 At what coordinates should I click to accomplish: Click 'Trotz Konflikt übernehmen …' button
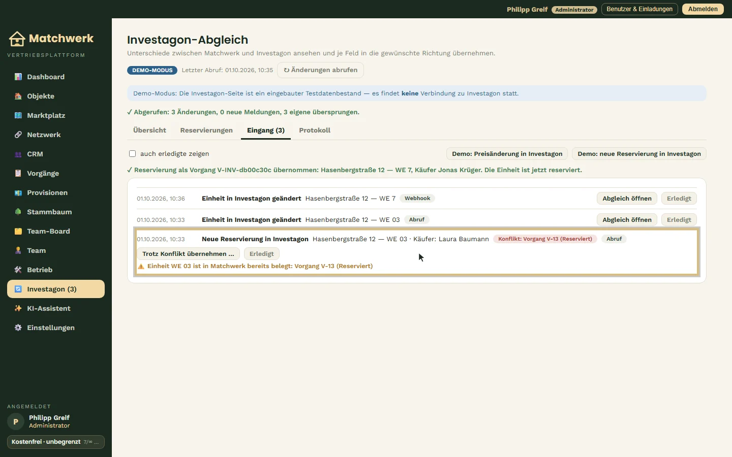pyautogui.click(x=188, y=254)
